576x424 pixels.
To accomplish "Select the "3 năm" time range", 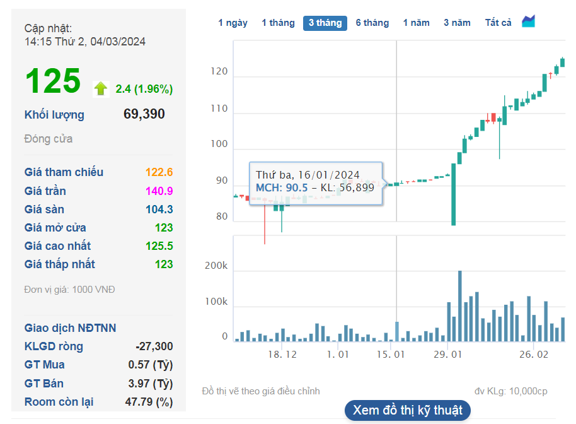I will 457,21.
